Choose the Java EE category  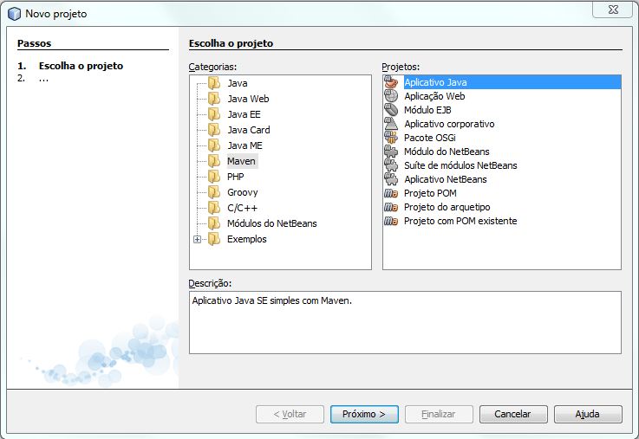coord(244,114)
